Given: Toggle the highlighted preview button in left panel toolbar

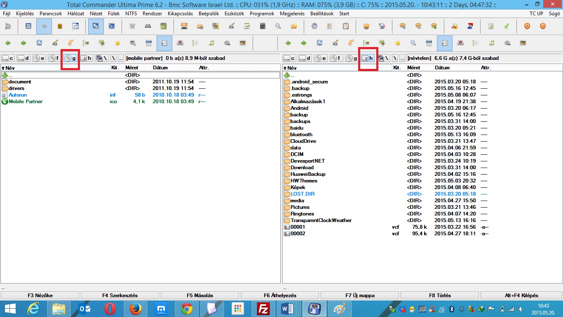Looking at the screenshot, I should pyautogui.click(x=164, y=43).
